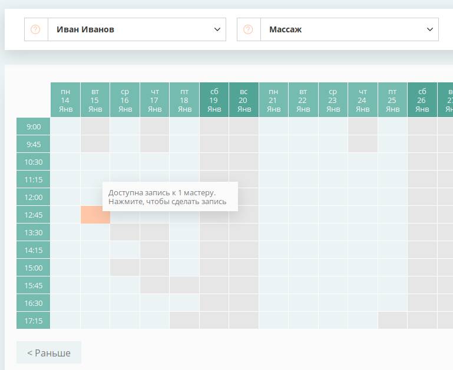Book the 13:30 slot on пт 25 Янв
The image size is (453, 370).
(392, 232)
